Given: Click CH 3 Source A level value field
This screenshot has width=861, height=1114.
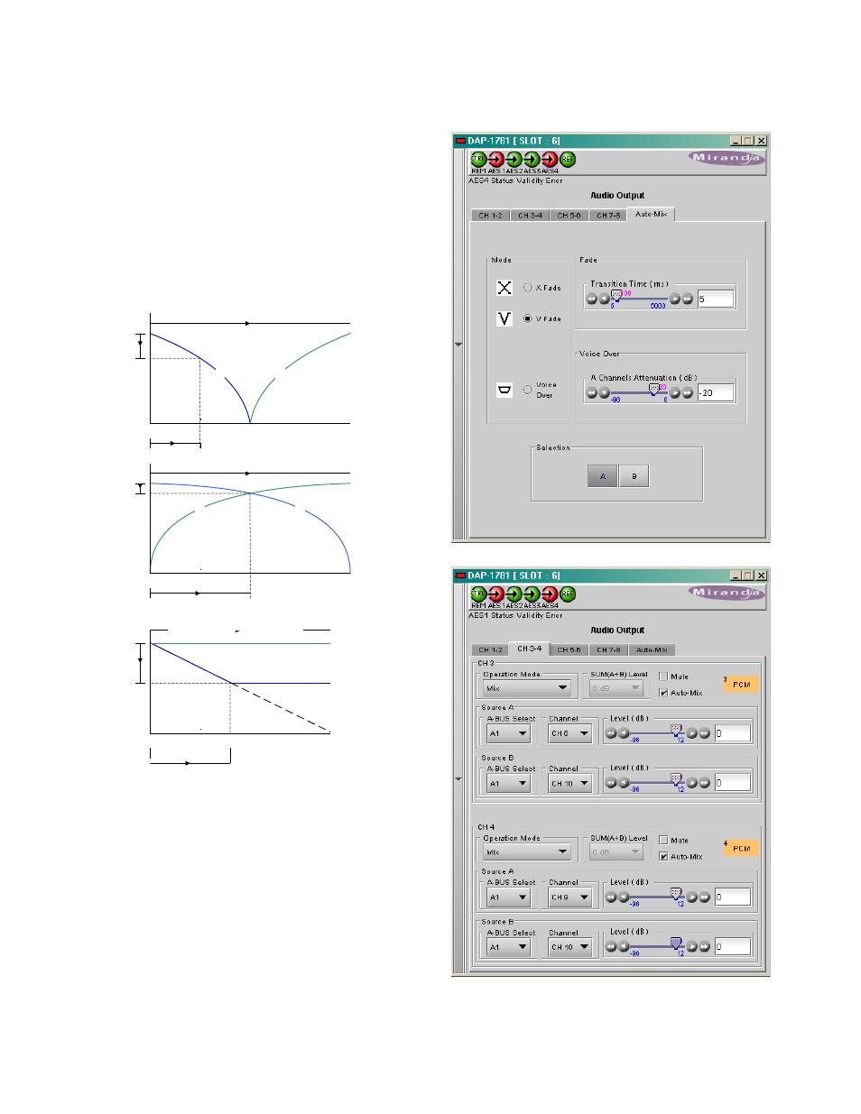Looking at the screenshot, I should [733, 733].
